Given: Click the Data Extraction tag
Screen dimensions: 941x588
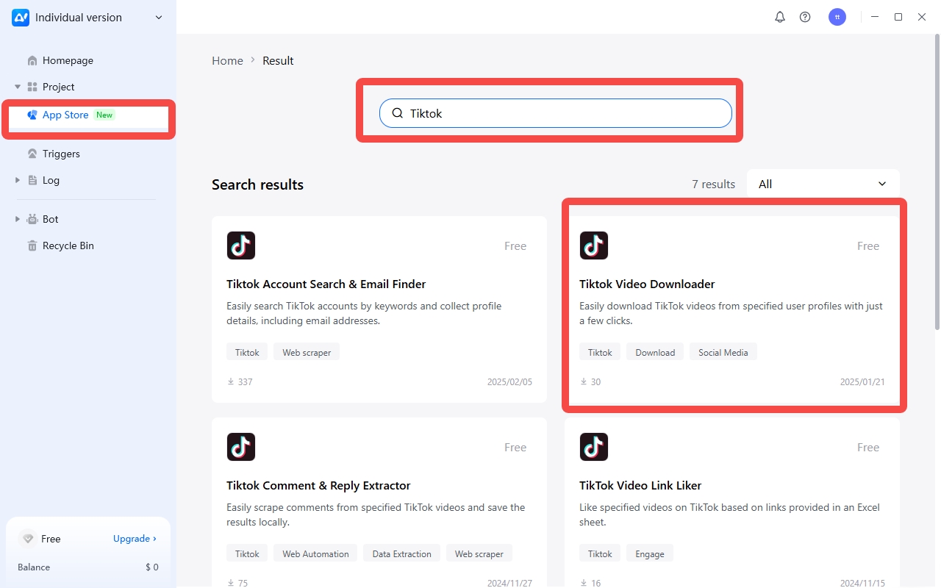Looking at the screenshot, I should click(402, 553).
